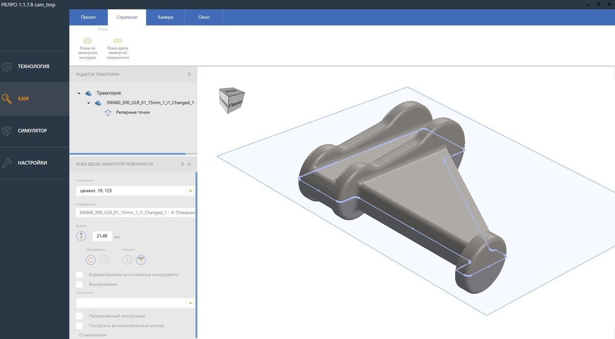Click the Сглаживание label

93,335
